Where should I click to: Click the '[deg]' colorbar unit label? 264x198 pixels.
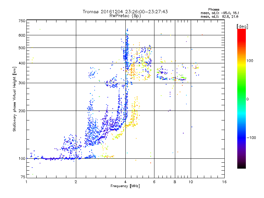pos(242,27)
